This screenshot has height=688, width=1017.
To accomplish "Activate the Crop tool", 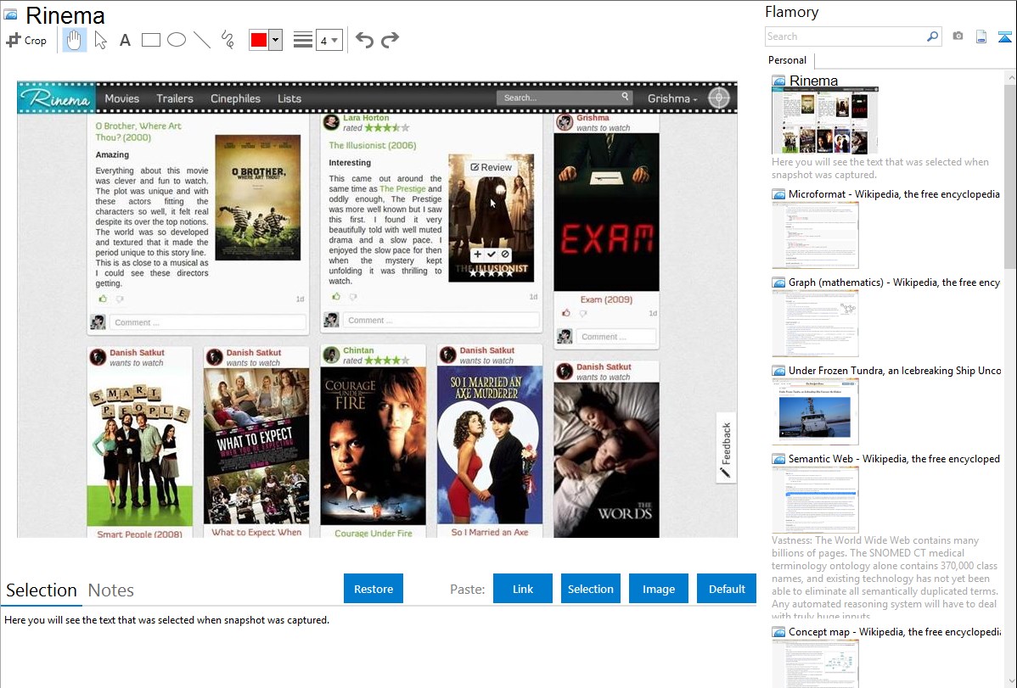I will (x=26, y=40).
